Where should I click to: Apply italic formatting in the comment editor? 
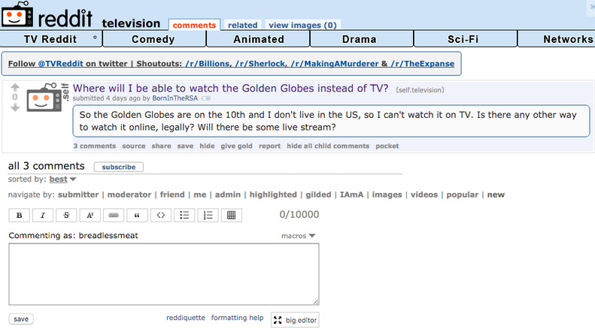click(42, 216)
